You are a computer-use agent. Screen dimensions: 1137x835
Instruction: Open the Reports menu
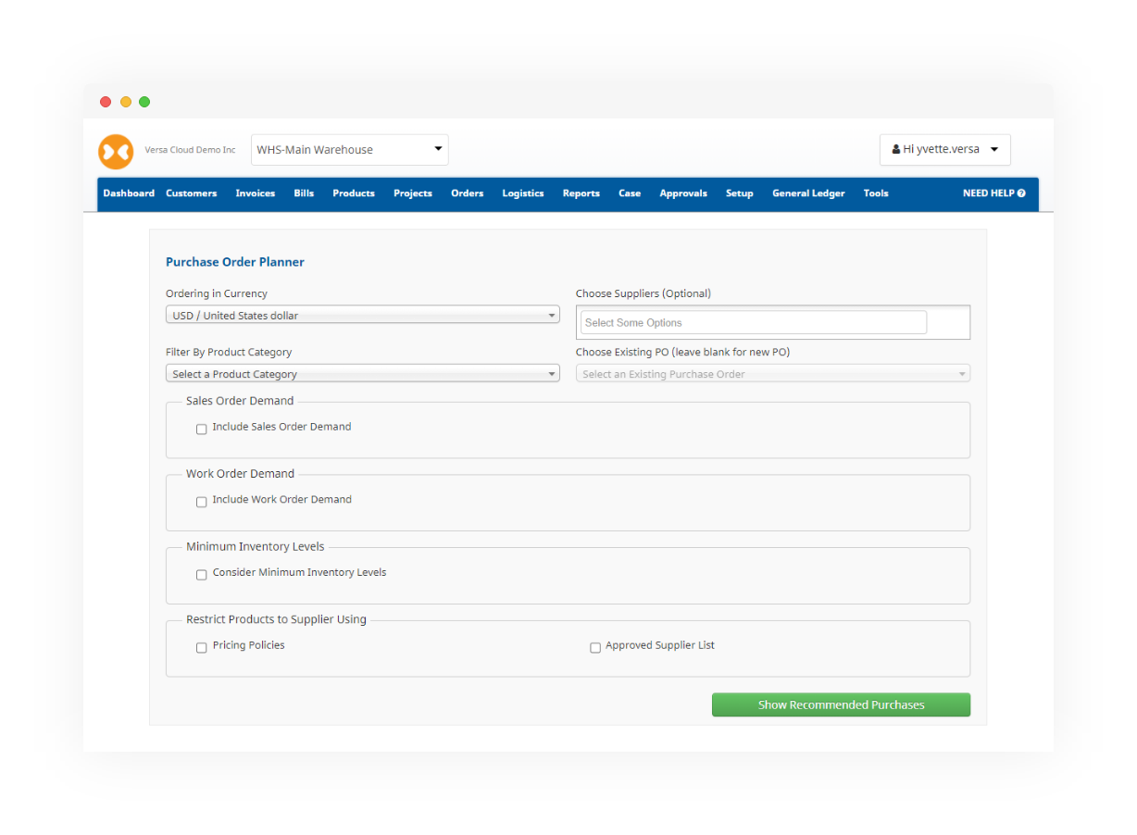pos(581,193)
